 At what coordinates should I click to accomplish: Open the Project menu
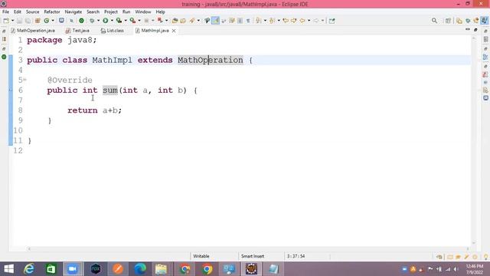(x=111, y=11)
